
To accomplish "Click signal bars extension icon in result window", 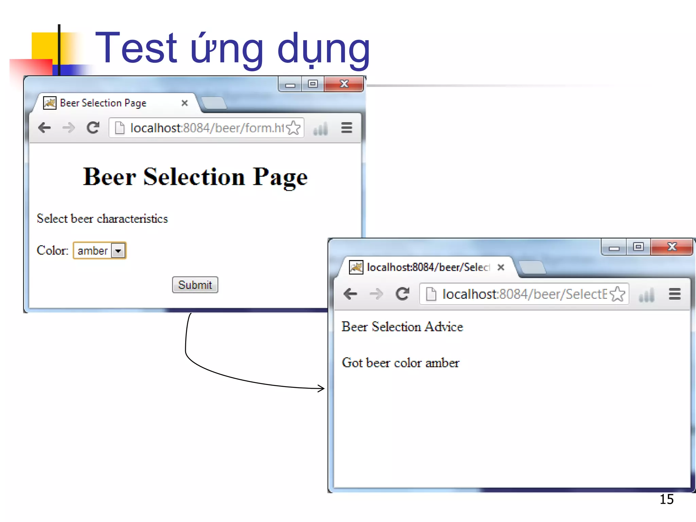I will (x=647, y=295).
